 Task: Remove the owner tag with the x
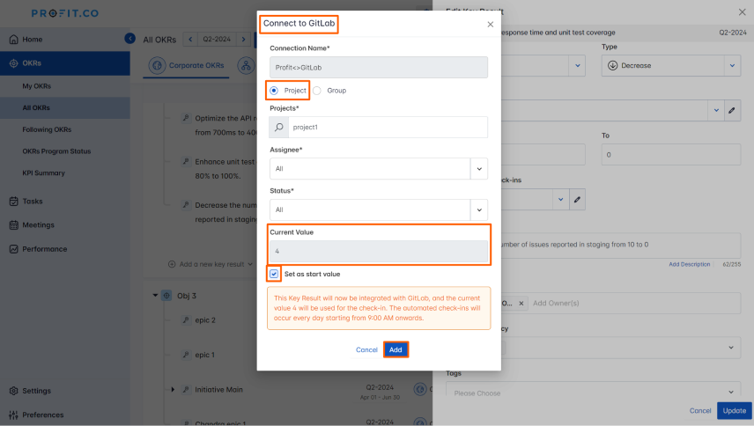pos(521,304)
